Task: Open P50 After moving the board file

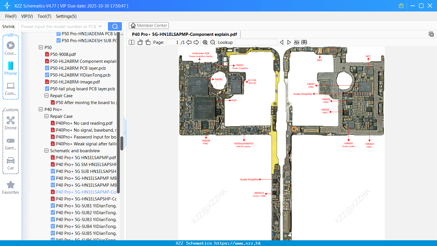Action: click(84, 102)
